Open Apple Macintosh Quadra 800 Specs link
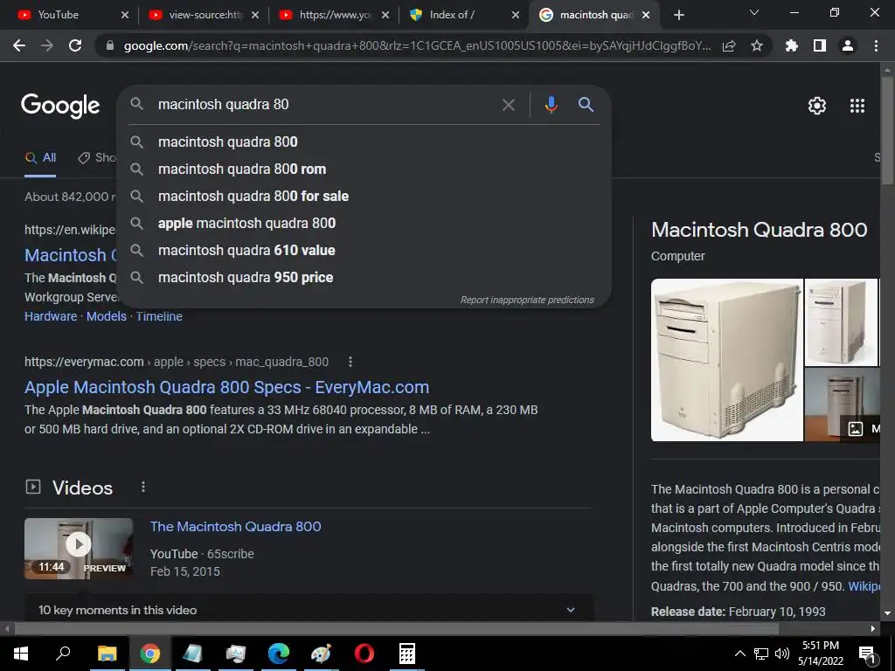 (x=226, y=387)
